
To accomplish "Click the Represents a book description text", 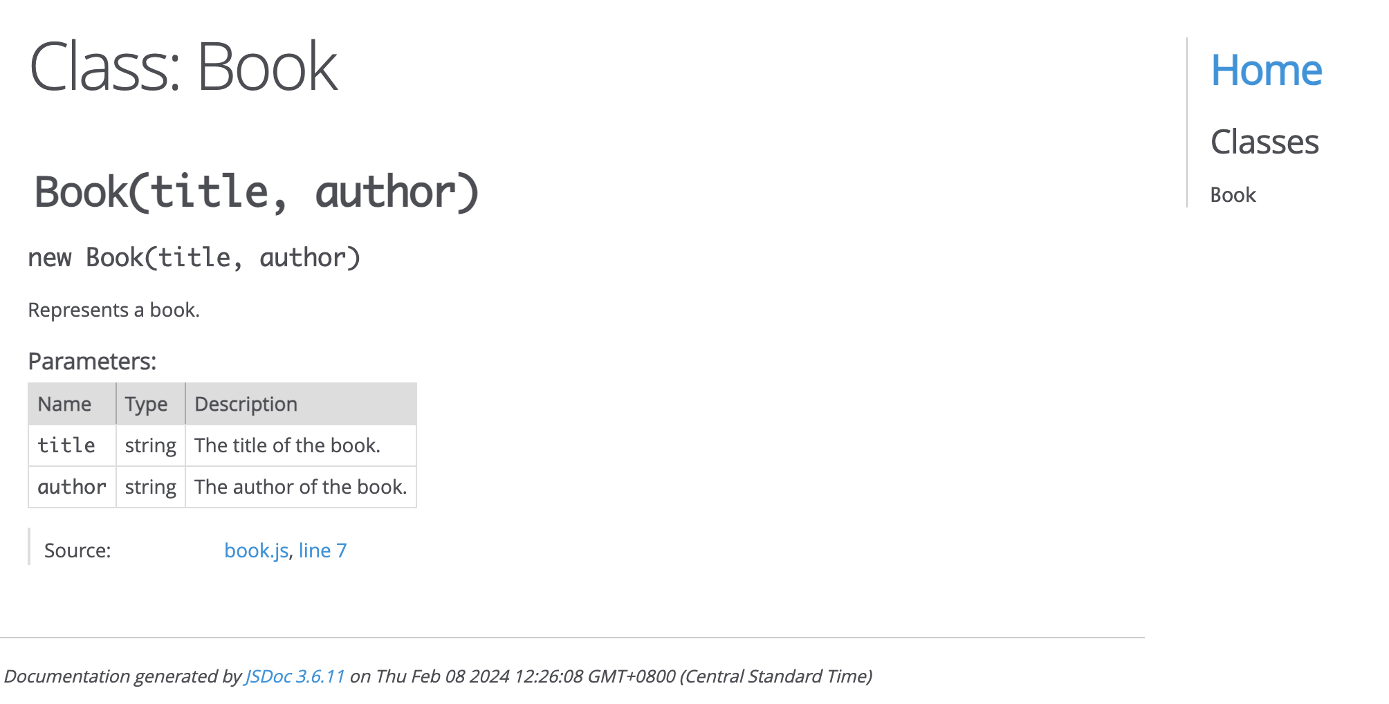I will click(113, 310).
